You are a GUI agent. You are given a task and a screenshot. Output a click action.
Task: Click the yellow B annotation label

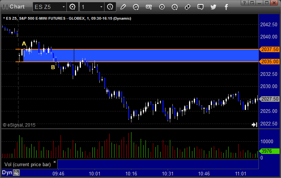pyautogui.click(x=53, y=67)
